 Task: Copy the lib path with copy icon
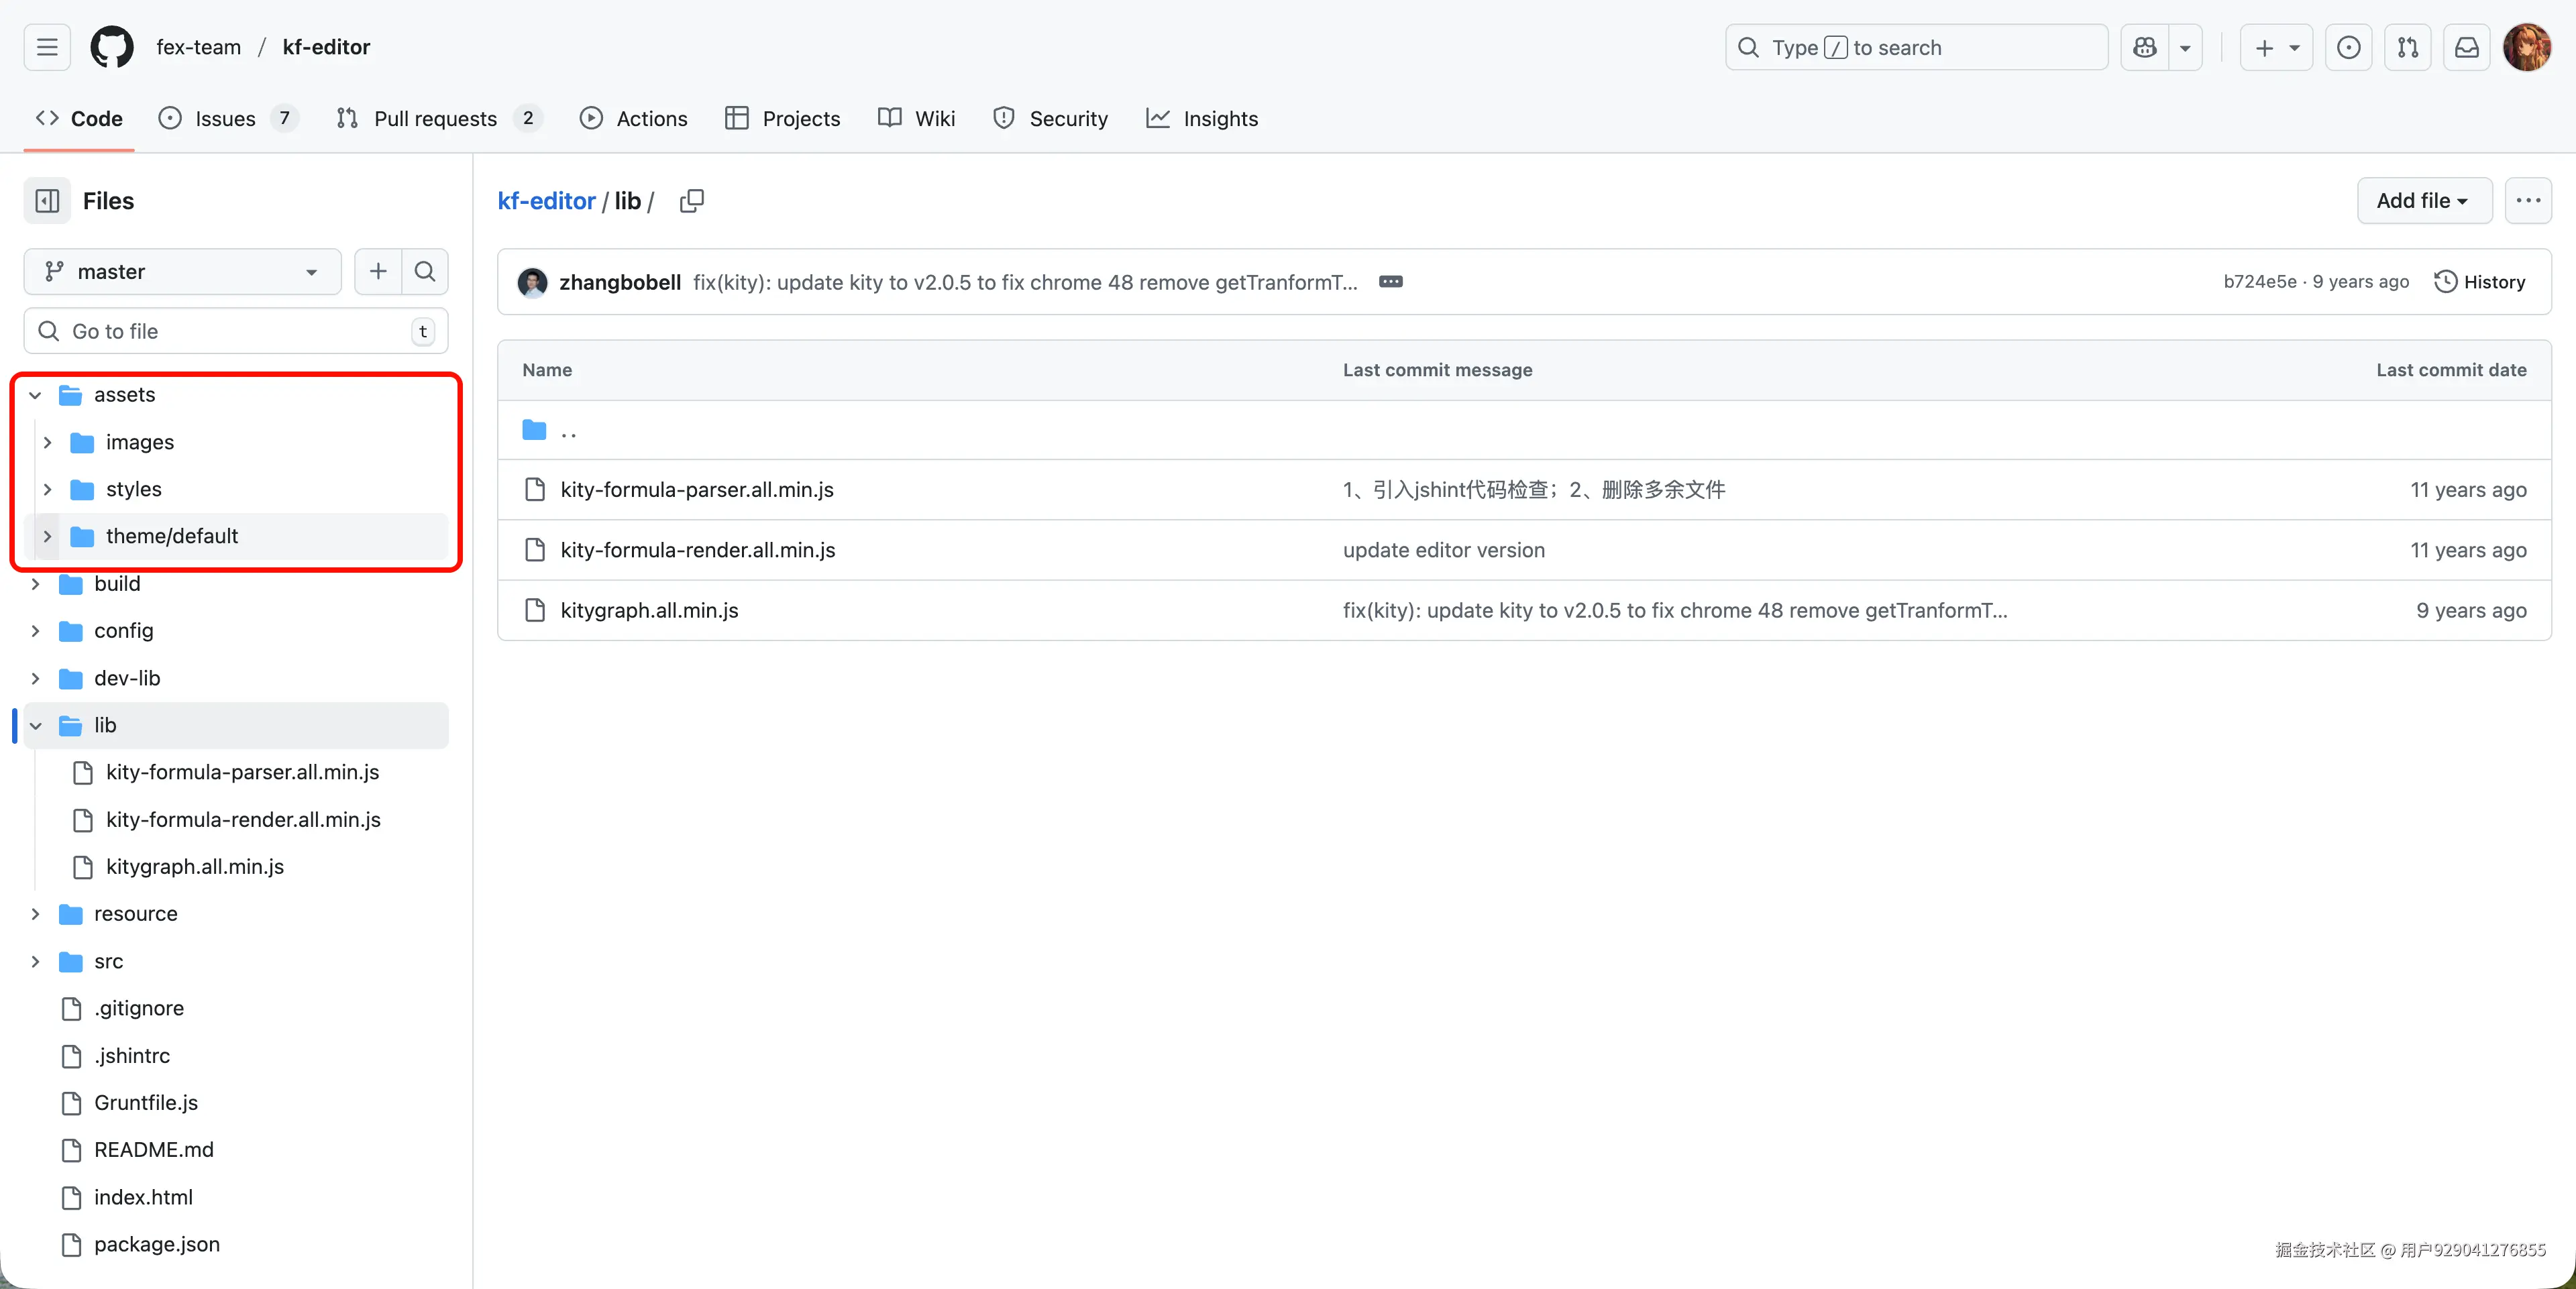(691, 201)
